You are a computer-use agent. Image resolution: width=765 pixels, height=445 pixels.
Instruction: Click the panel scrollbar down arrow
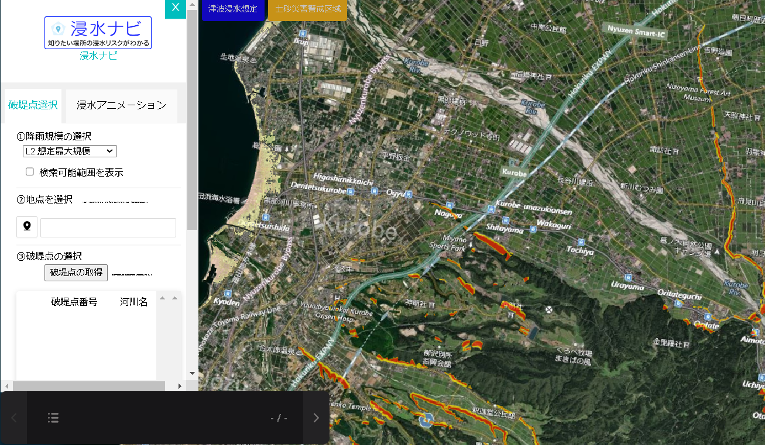[x=192, y=373]
